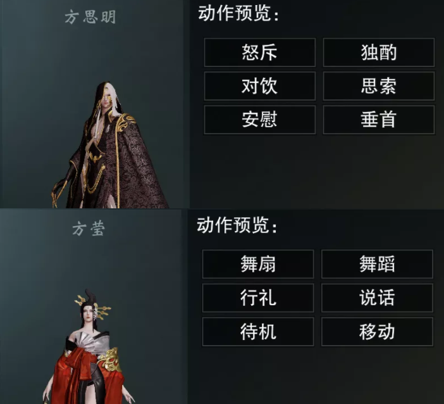
Task: Choose the 思索 action
Action: click(x=379, y=86)
